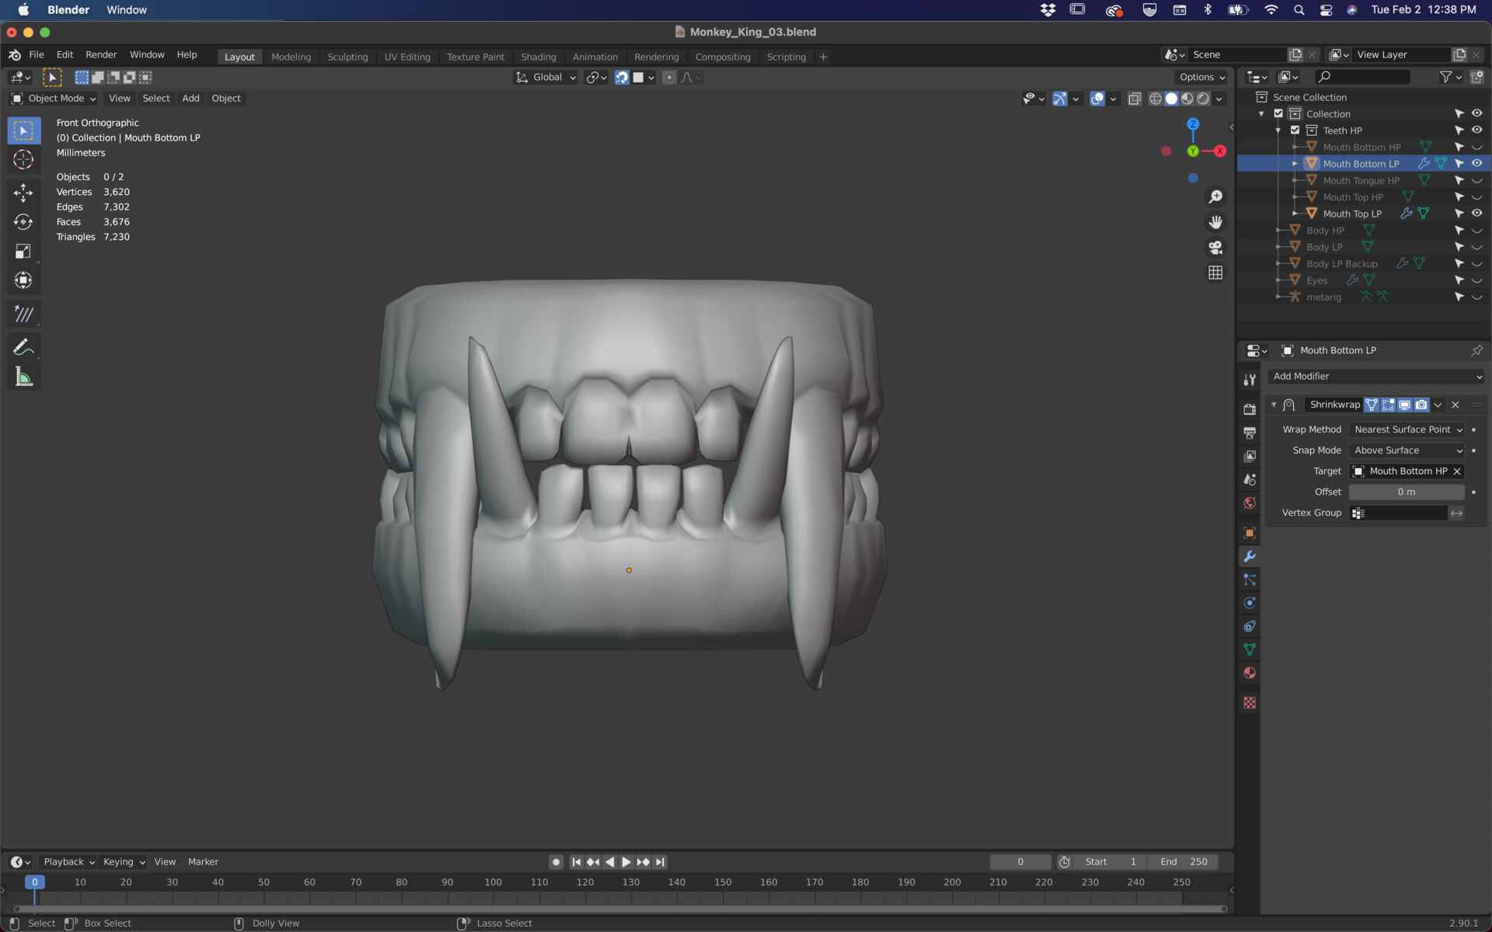The width and height of the screenshot is (1492, 932).
Task: Collapse the Shrinkwrap modifier panel
Action: 1274,405
